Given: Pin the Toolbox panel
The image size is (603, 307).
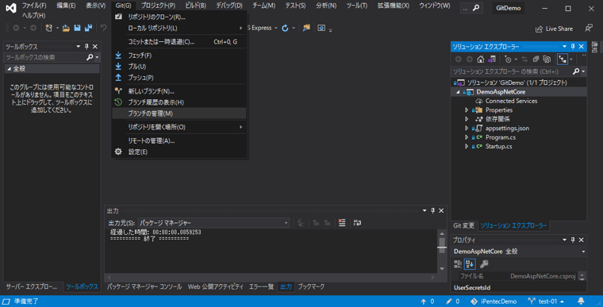Looking at the screenshot, I should (86, 47).
